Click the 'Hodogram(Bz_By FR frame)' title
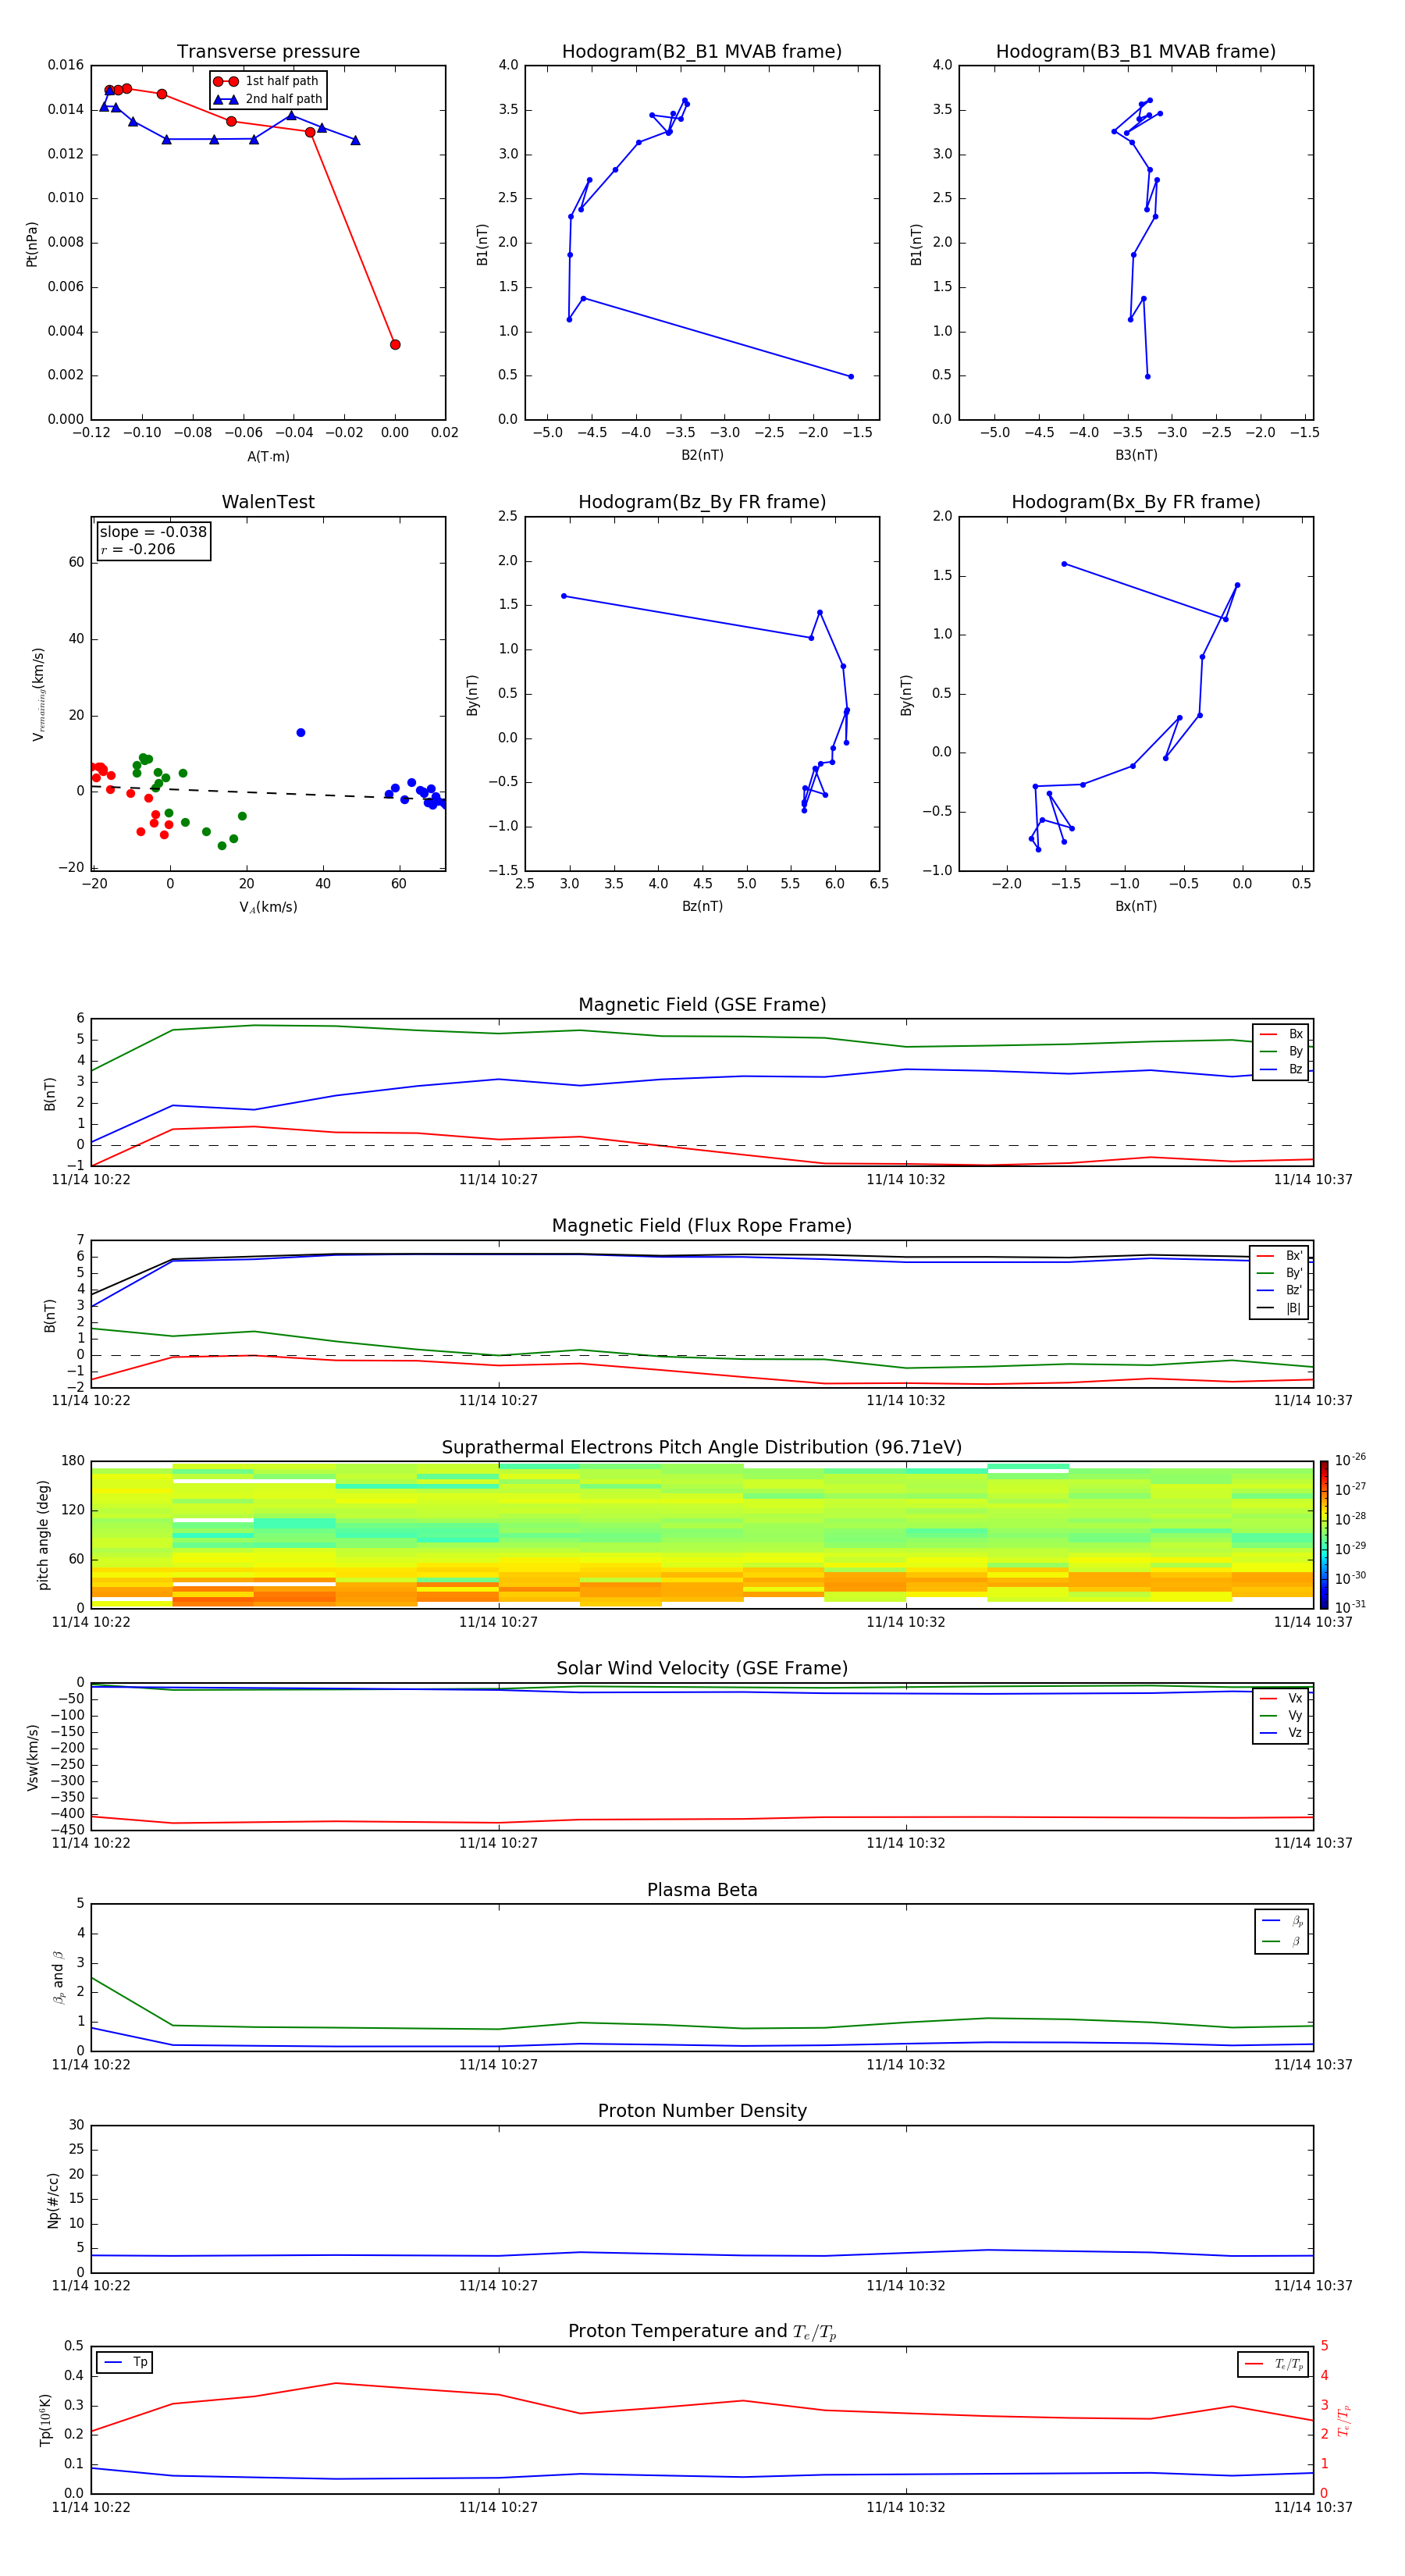1405x2576 pixels. (x=702, y=502)
